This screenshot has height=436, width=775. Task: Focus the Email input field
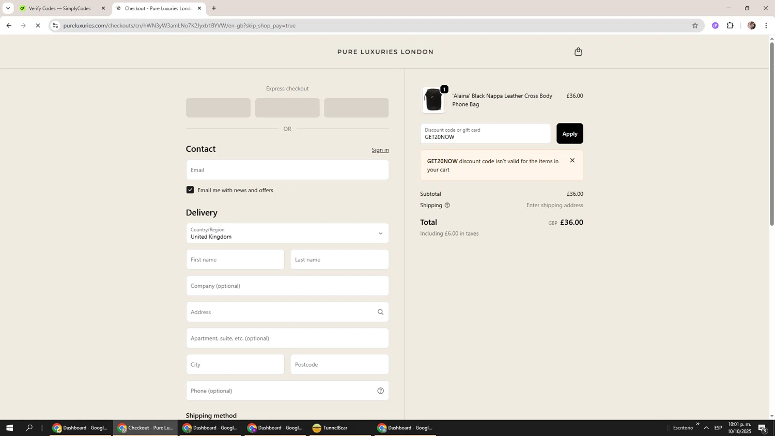(287, 170)
